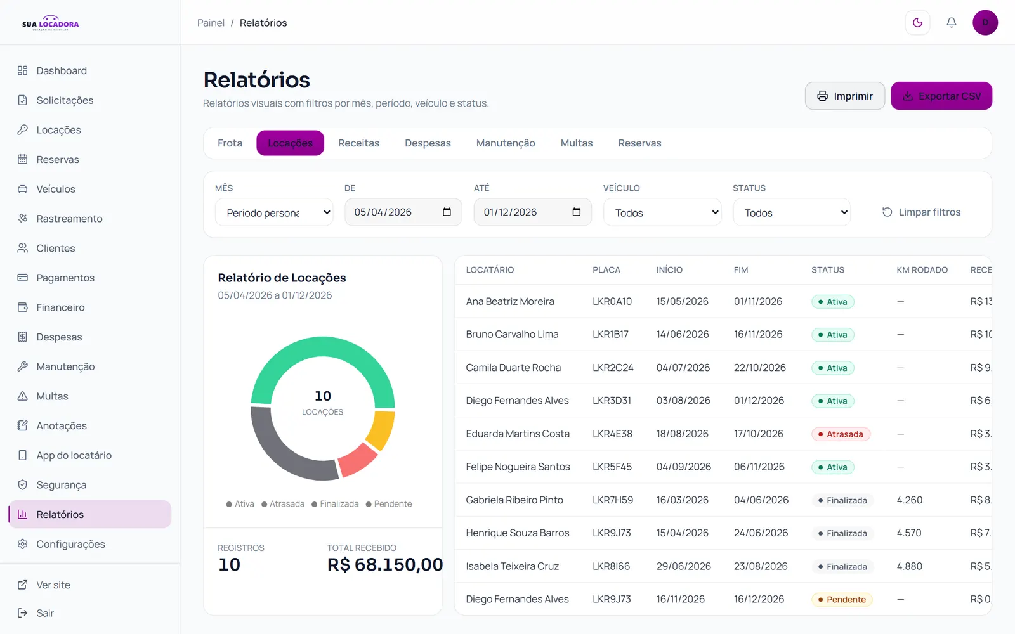
Task: Click the Manutenção wrench icon in sidebar
Action: pos(23,366)
